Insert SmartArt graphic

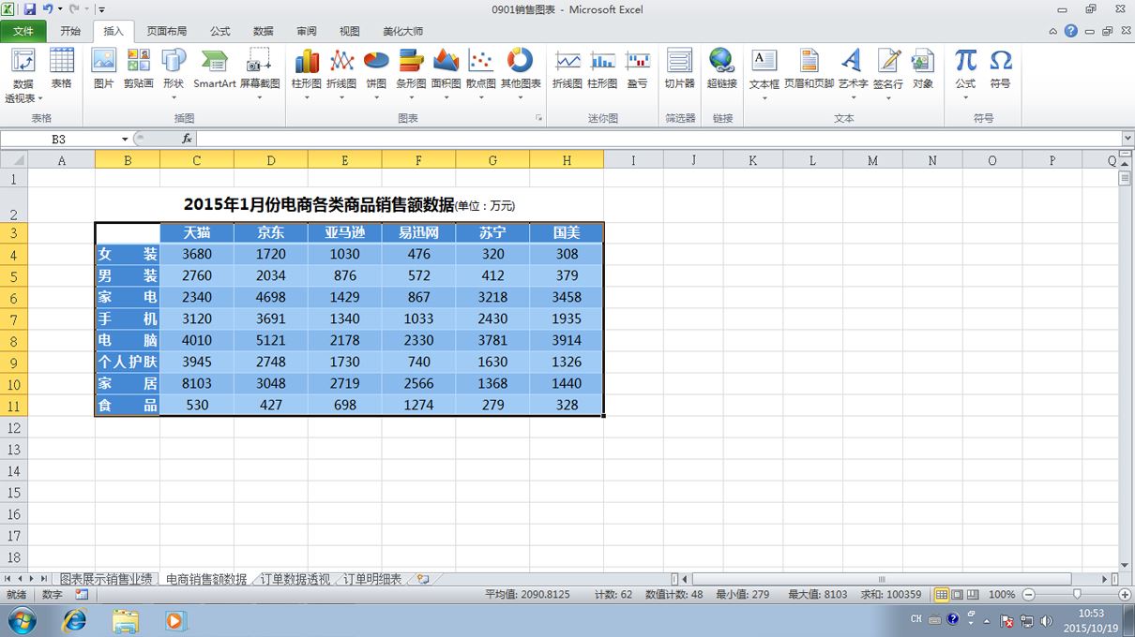click(215, 70)
